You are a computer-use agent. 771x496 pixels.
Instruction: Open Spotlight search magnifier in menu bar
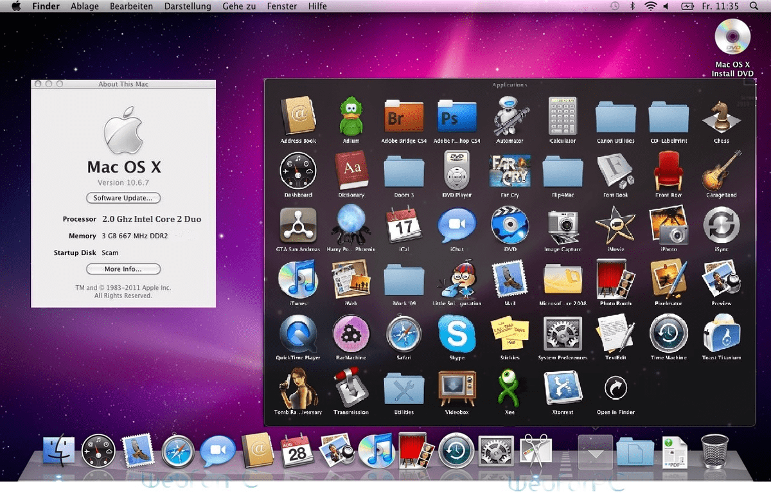click(754, 6)
